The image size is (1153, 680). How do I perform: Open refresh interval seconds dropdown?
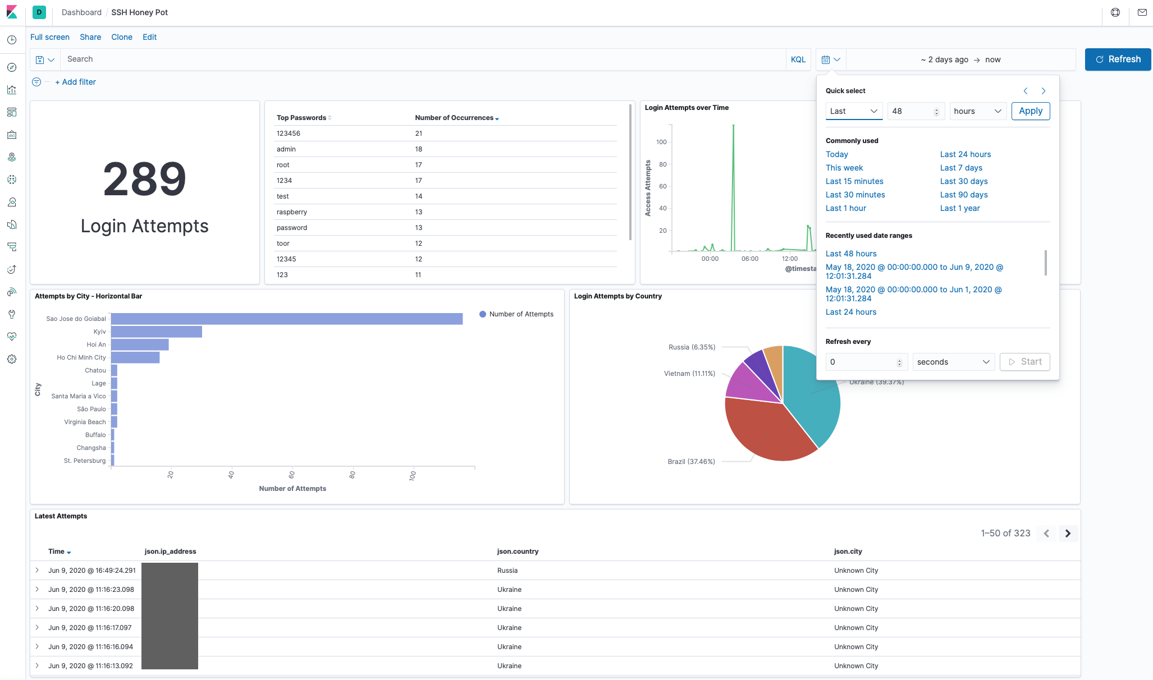953,362
